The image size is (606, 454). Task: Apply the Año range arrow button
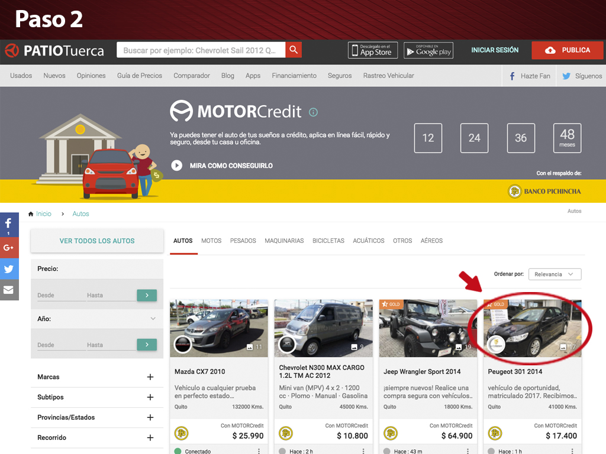[x=147, y=345]
